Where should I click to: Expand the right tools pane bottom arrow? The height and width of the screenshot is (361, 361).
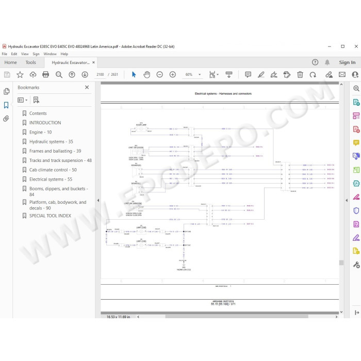(357, 313)
